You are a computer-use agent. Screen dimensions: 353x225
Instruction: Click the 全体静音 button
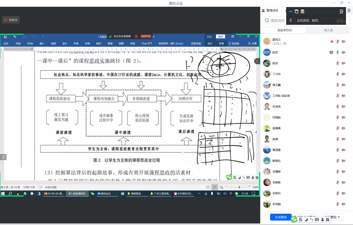pyautogui.click(x=281, y=217)
